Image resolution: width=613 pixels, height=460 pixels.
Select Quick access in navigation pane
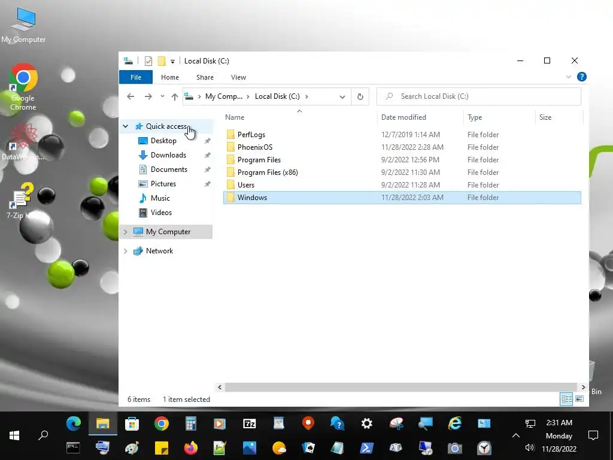pos(166,126)
